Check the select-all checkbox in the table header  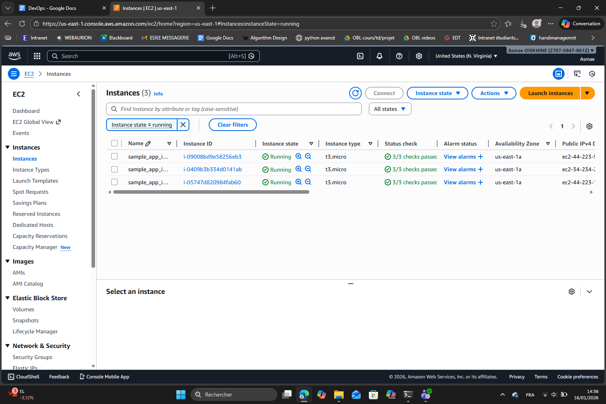click(x=114, y=143)
